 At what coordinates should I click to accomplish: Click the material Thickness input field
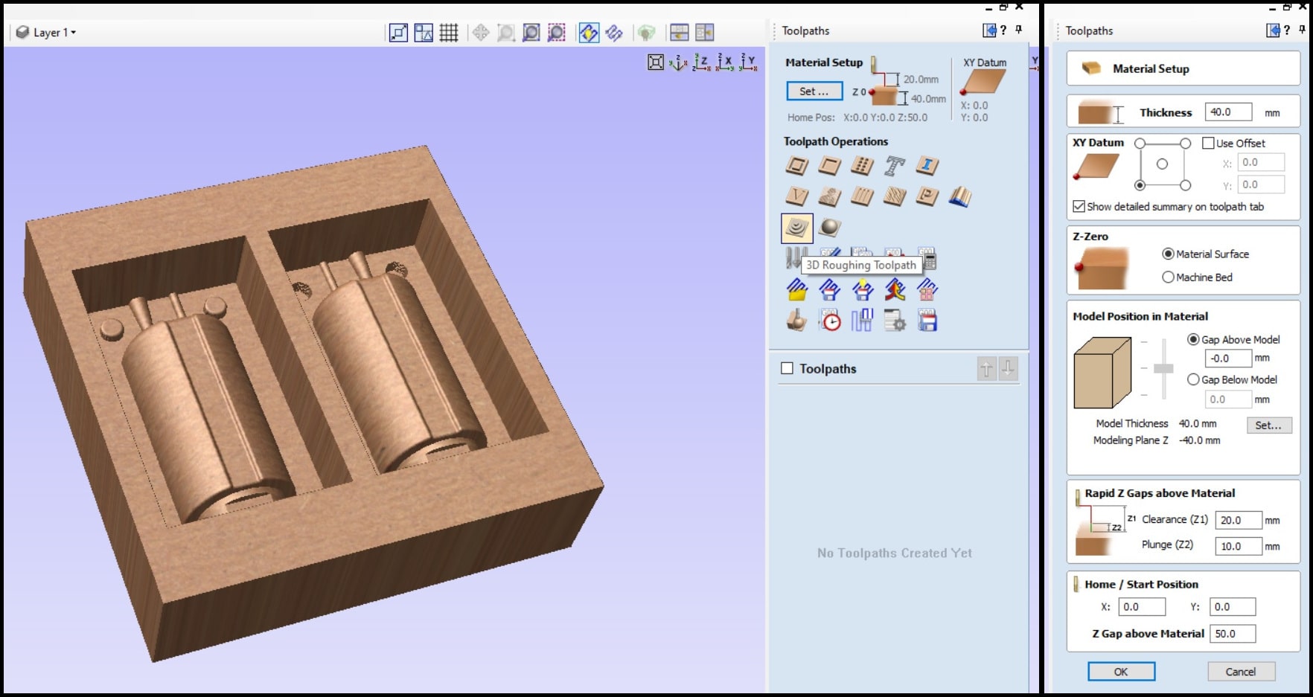1228,112
